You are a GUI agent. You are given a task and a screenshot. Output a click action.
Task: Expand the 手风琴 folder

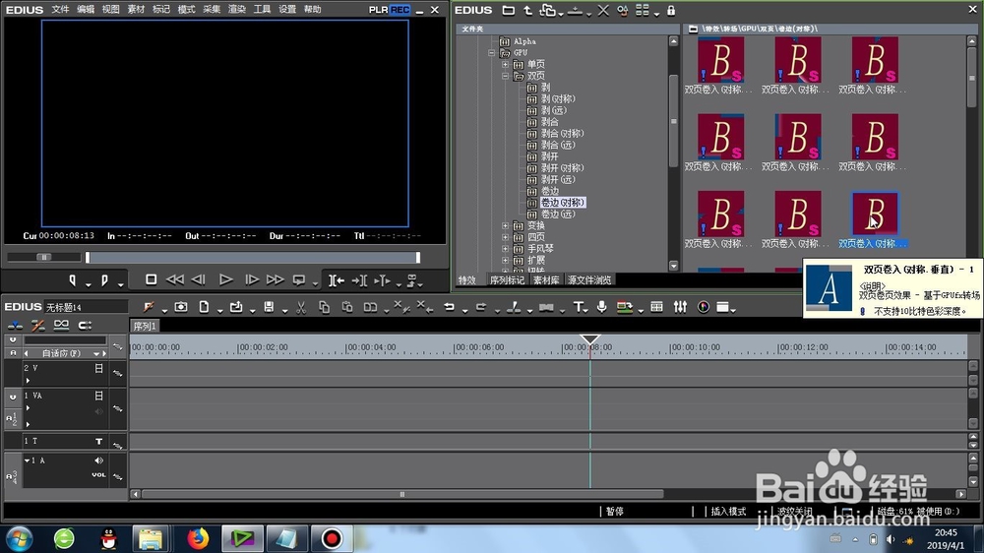click(505, 249)
